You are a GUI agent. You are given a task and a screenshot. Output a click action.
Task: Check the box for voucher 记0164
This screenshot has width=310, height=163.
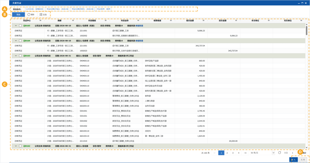(x=20, y=41)
